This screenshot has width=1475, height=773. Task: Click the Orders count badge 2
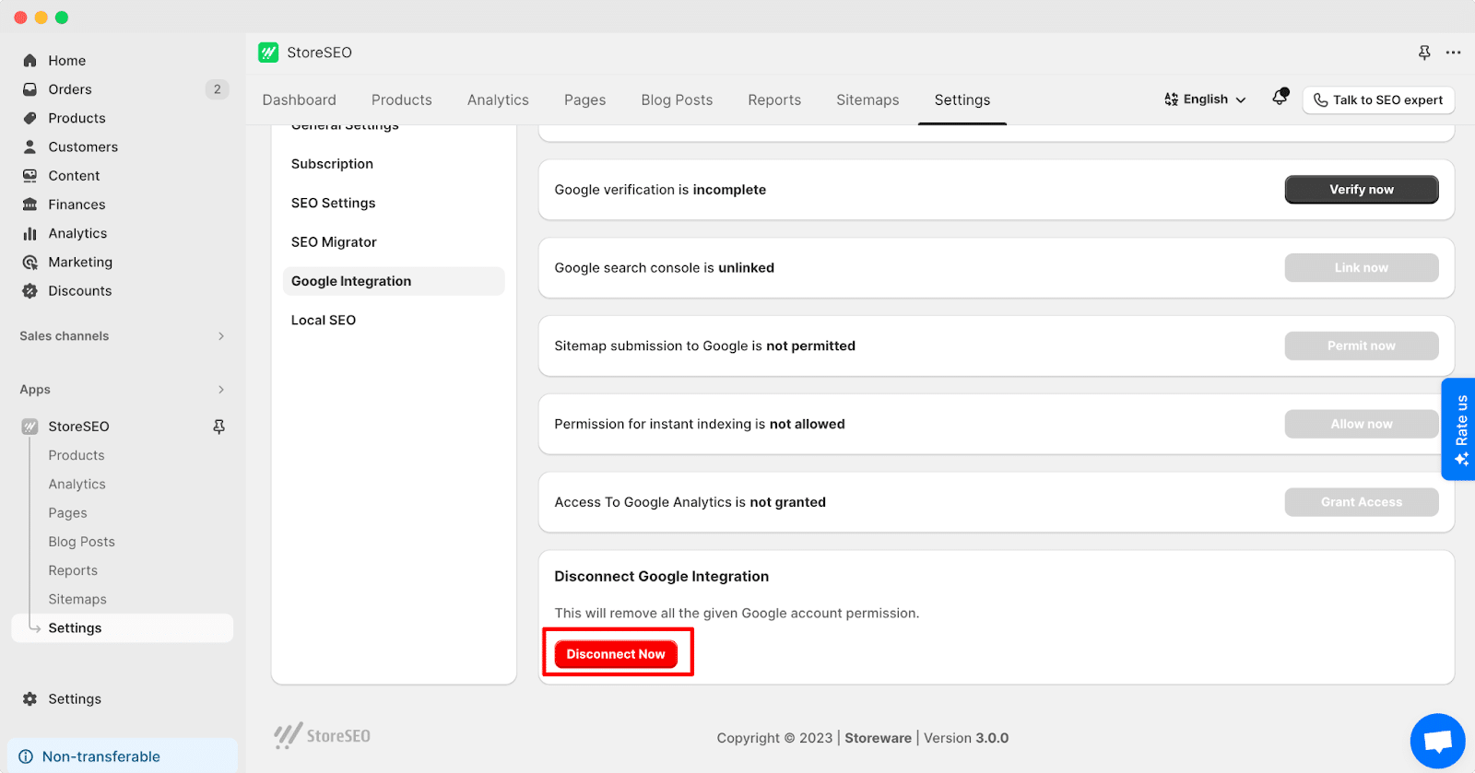tap(217, 89)
